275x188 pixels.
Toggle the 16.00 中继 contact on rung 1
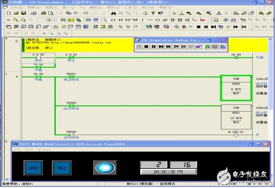[38, 77]
